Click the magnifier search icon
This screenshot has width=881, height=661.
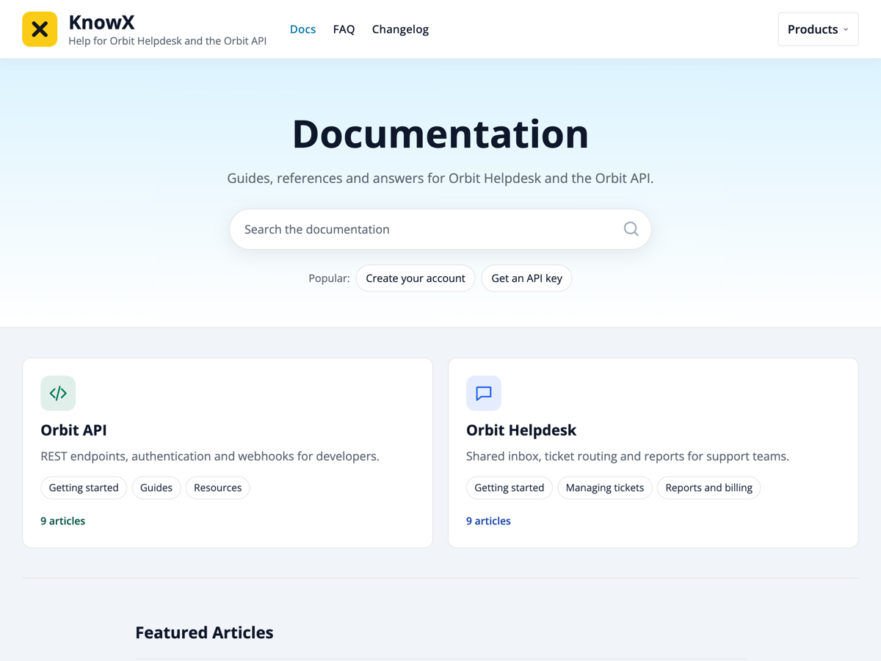631,229
